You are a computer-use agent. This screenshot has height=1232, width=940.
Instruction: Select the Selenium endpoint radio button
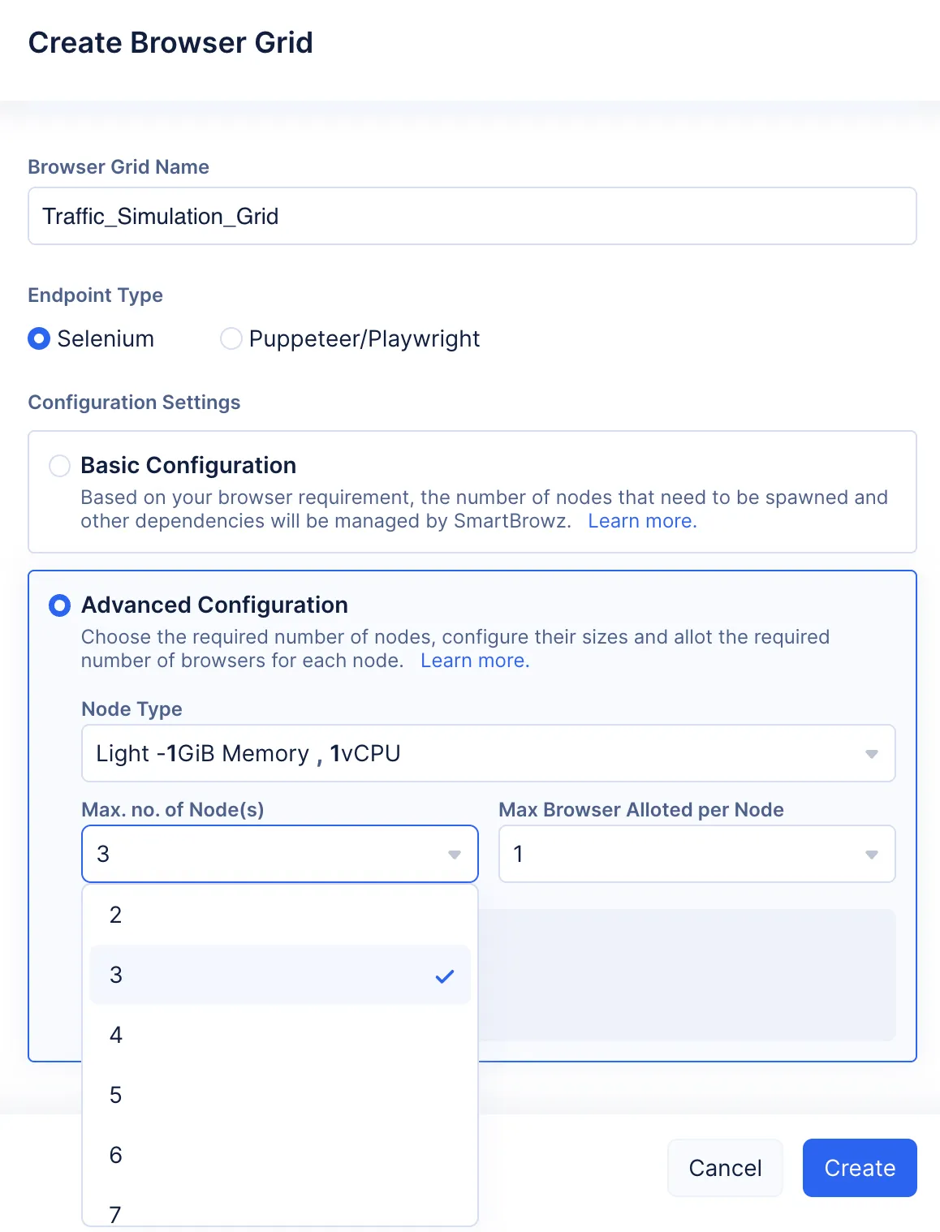[39, 338]
